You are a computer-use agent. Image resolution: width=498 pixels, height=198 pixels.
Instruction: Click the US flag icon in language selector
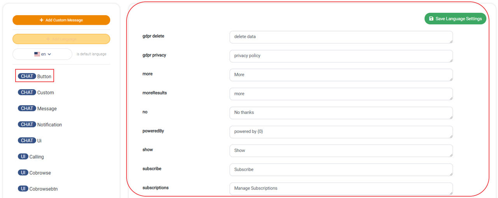click(37, 54)
